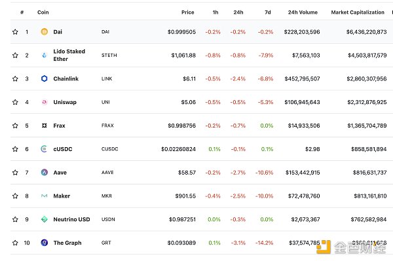Click the Neutrino USD logo icon

tap(45, 219)
